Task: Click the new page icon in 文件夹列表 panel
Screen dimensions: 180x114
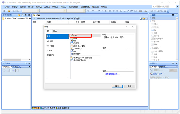Action: pos(22,15)
